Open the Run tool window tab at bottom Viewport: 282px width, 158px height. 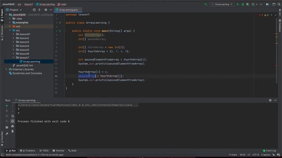pos(11,151)
